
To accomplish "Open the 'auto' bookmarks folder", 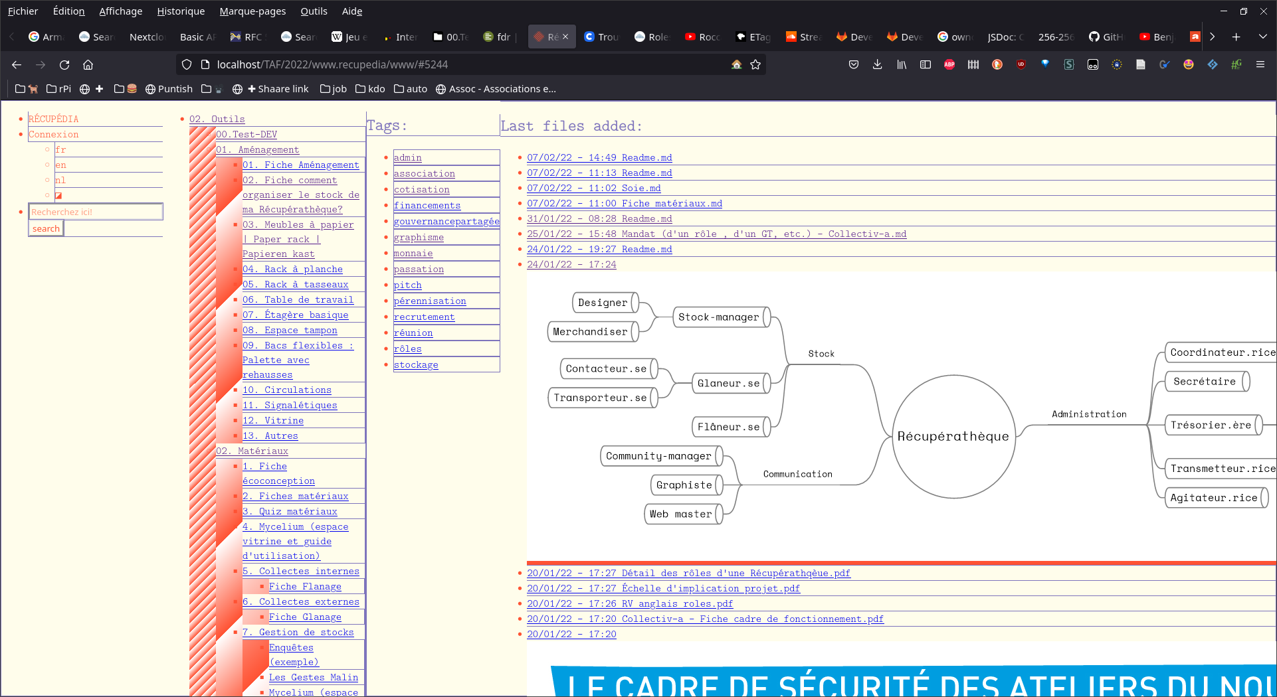I will pos(410,89).
